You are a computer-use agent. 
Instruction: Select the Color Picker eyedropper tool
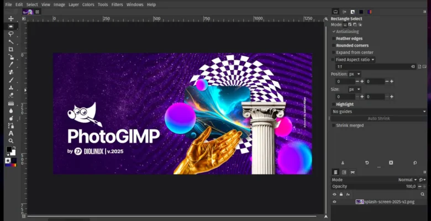pyautogui.click(x=10, y=65)
